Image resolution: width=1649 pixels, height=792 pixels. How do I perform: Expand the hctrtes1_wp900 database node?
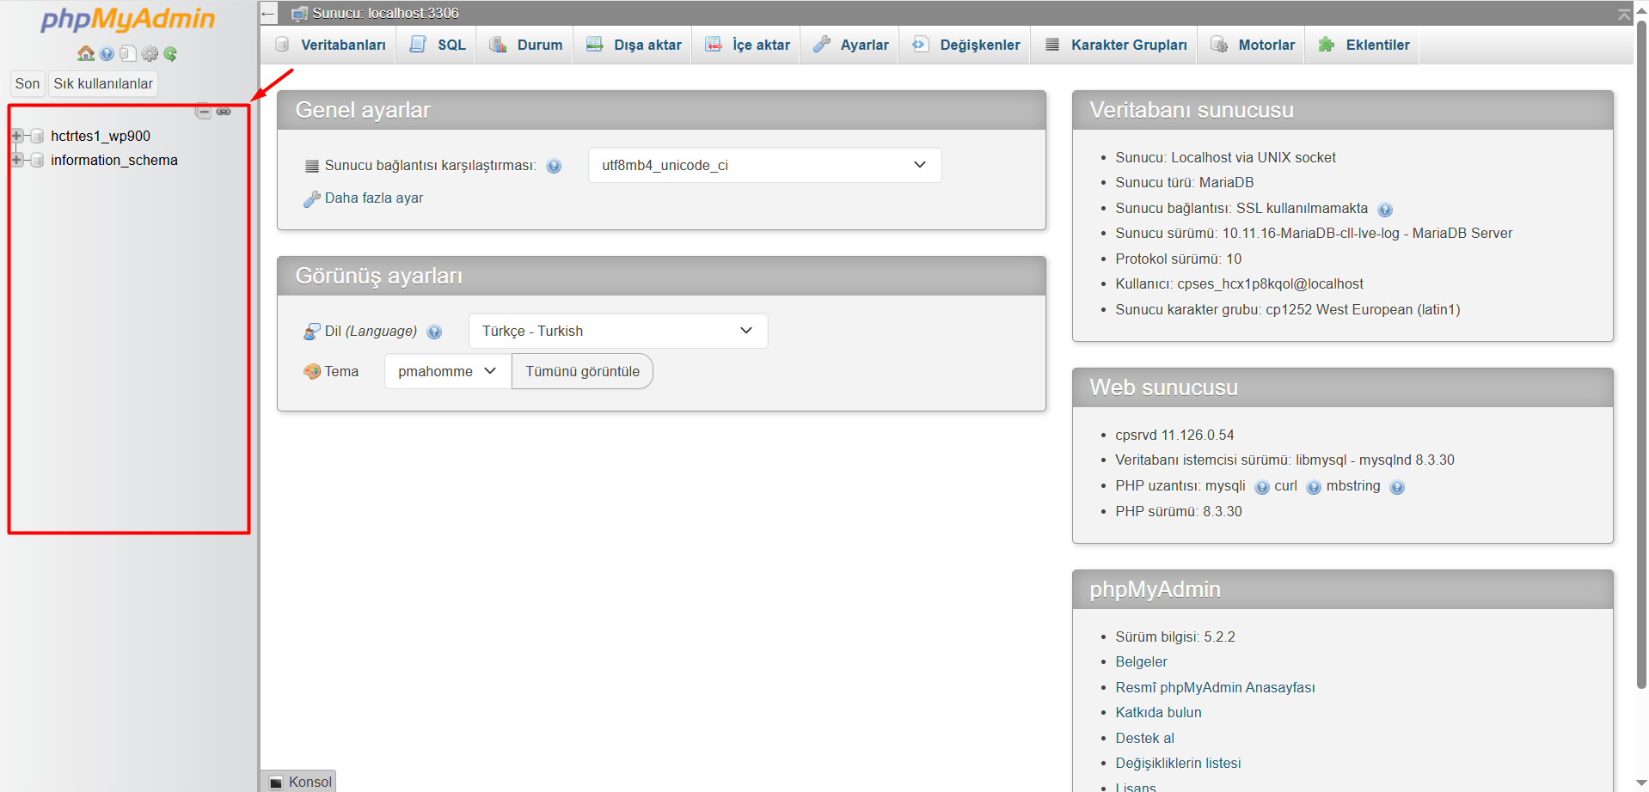point(16,136)
